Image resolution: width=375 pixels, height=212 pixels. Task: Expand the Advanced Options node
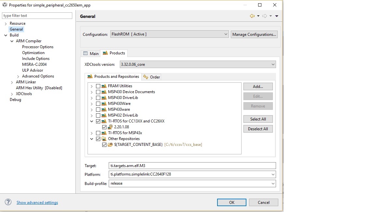(x=18, y=76)
